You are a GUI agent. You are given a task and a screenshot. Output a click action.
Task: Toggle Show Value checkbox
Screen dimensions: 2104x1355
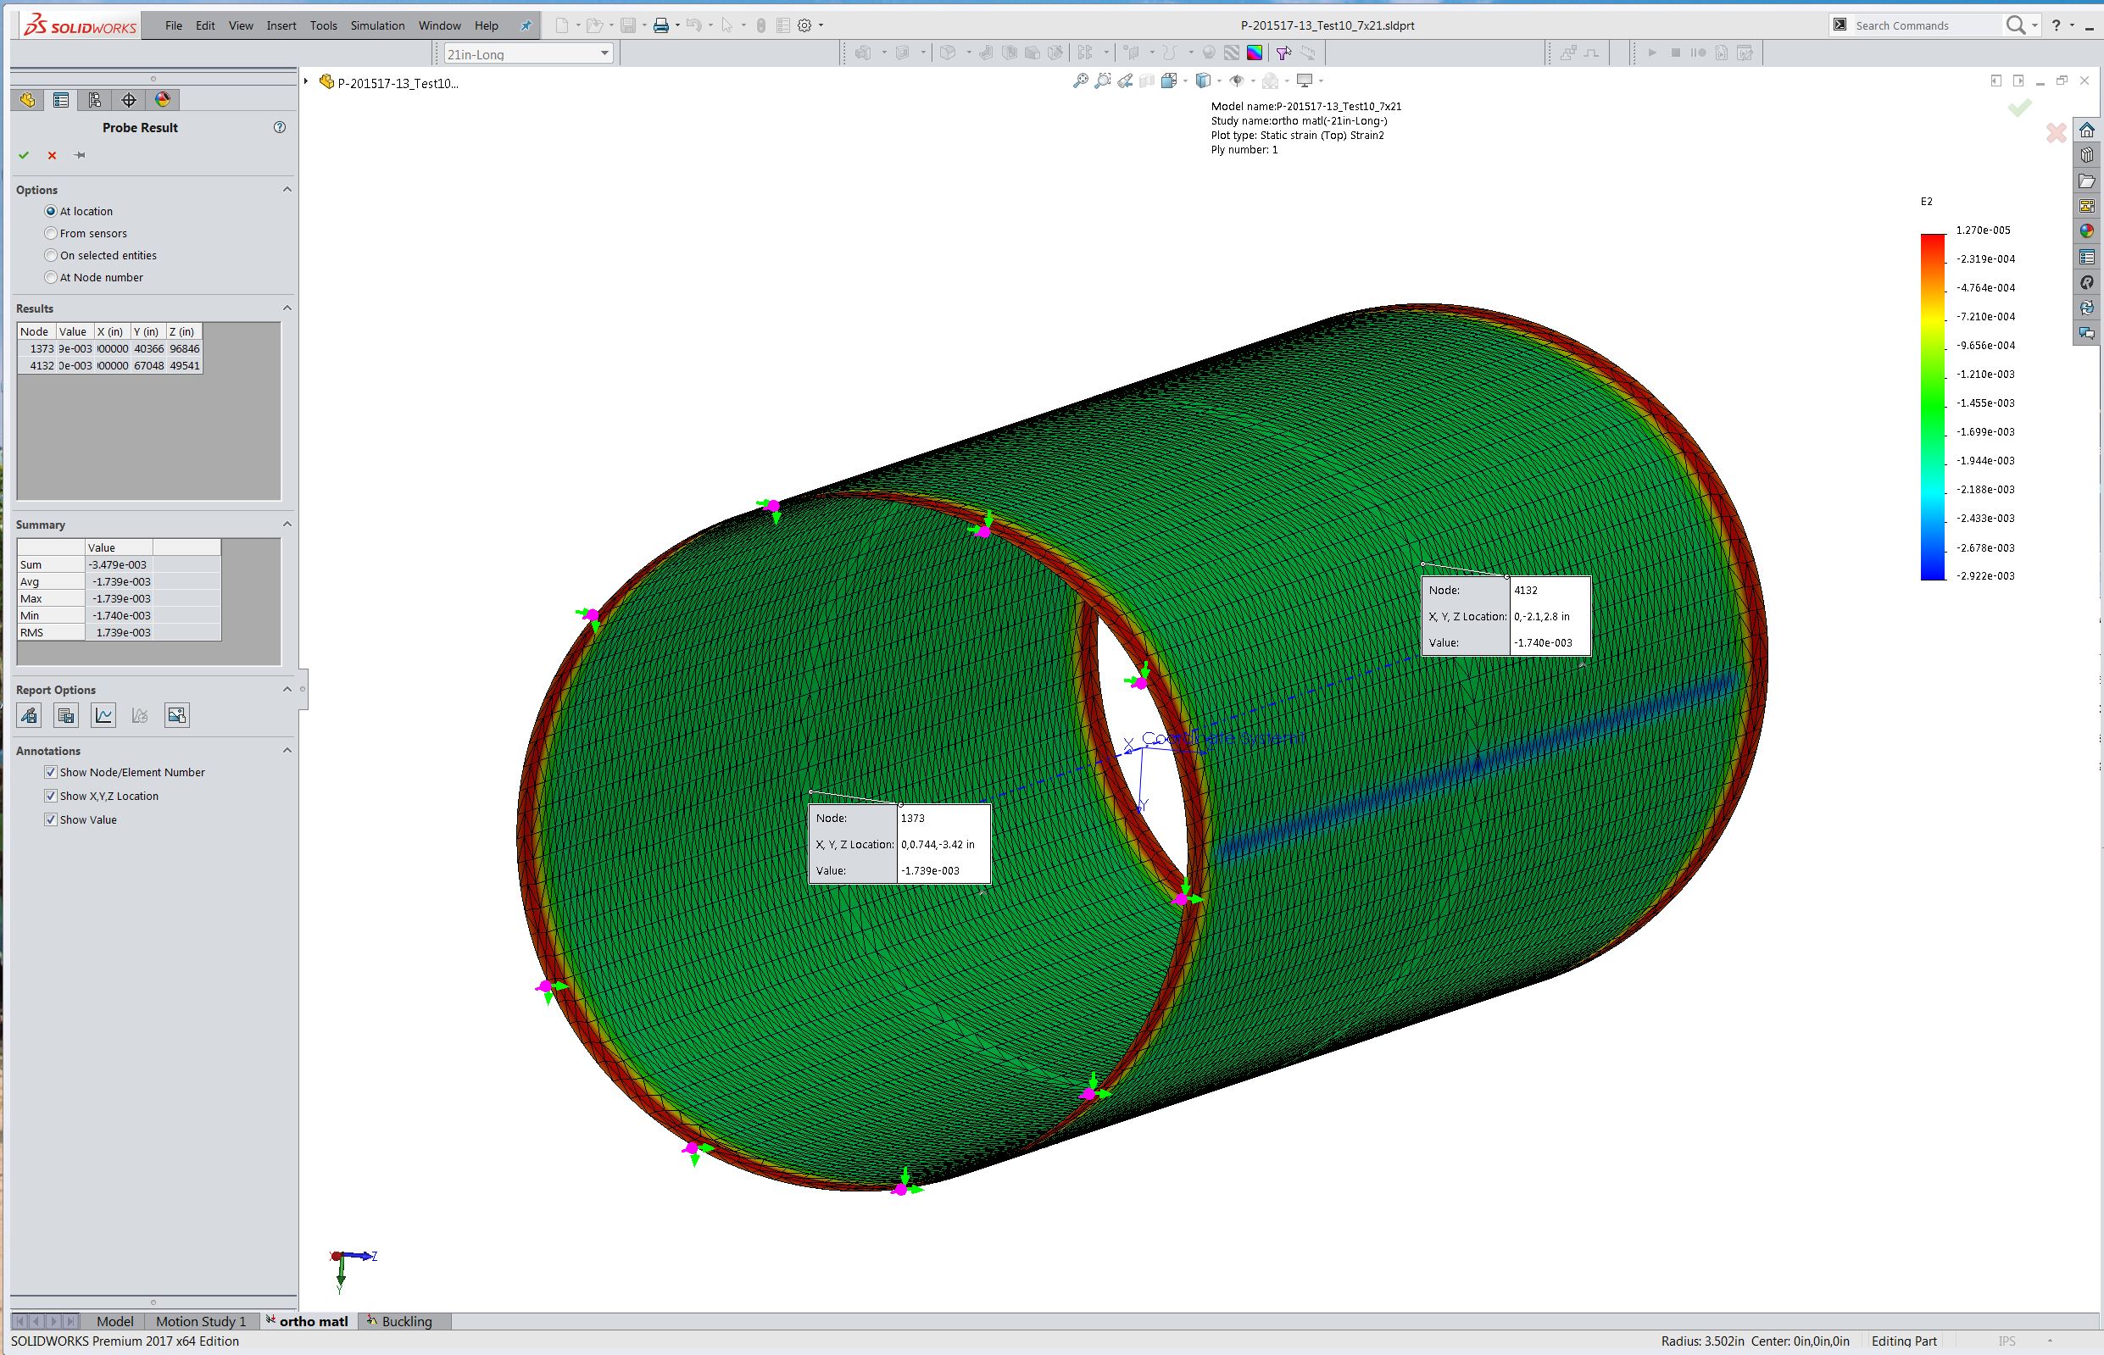click(50, 819)
